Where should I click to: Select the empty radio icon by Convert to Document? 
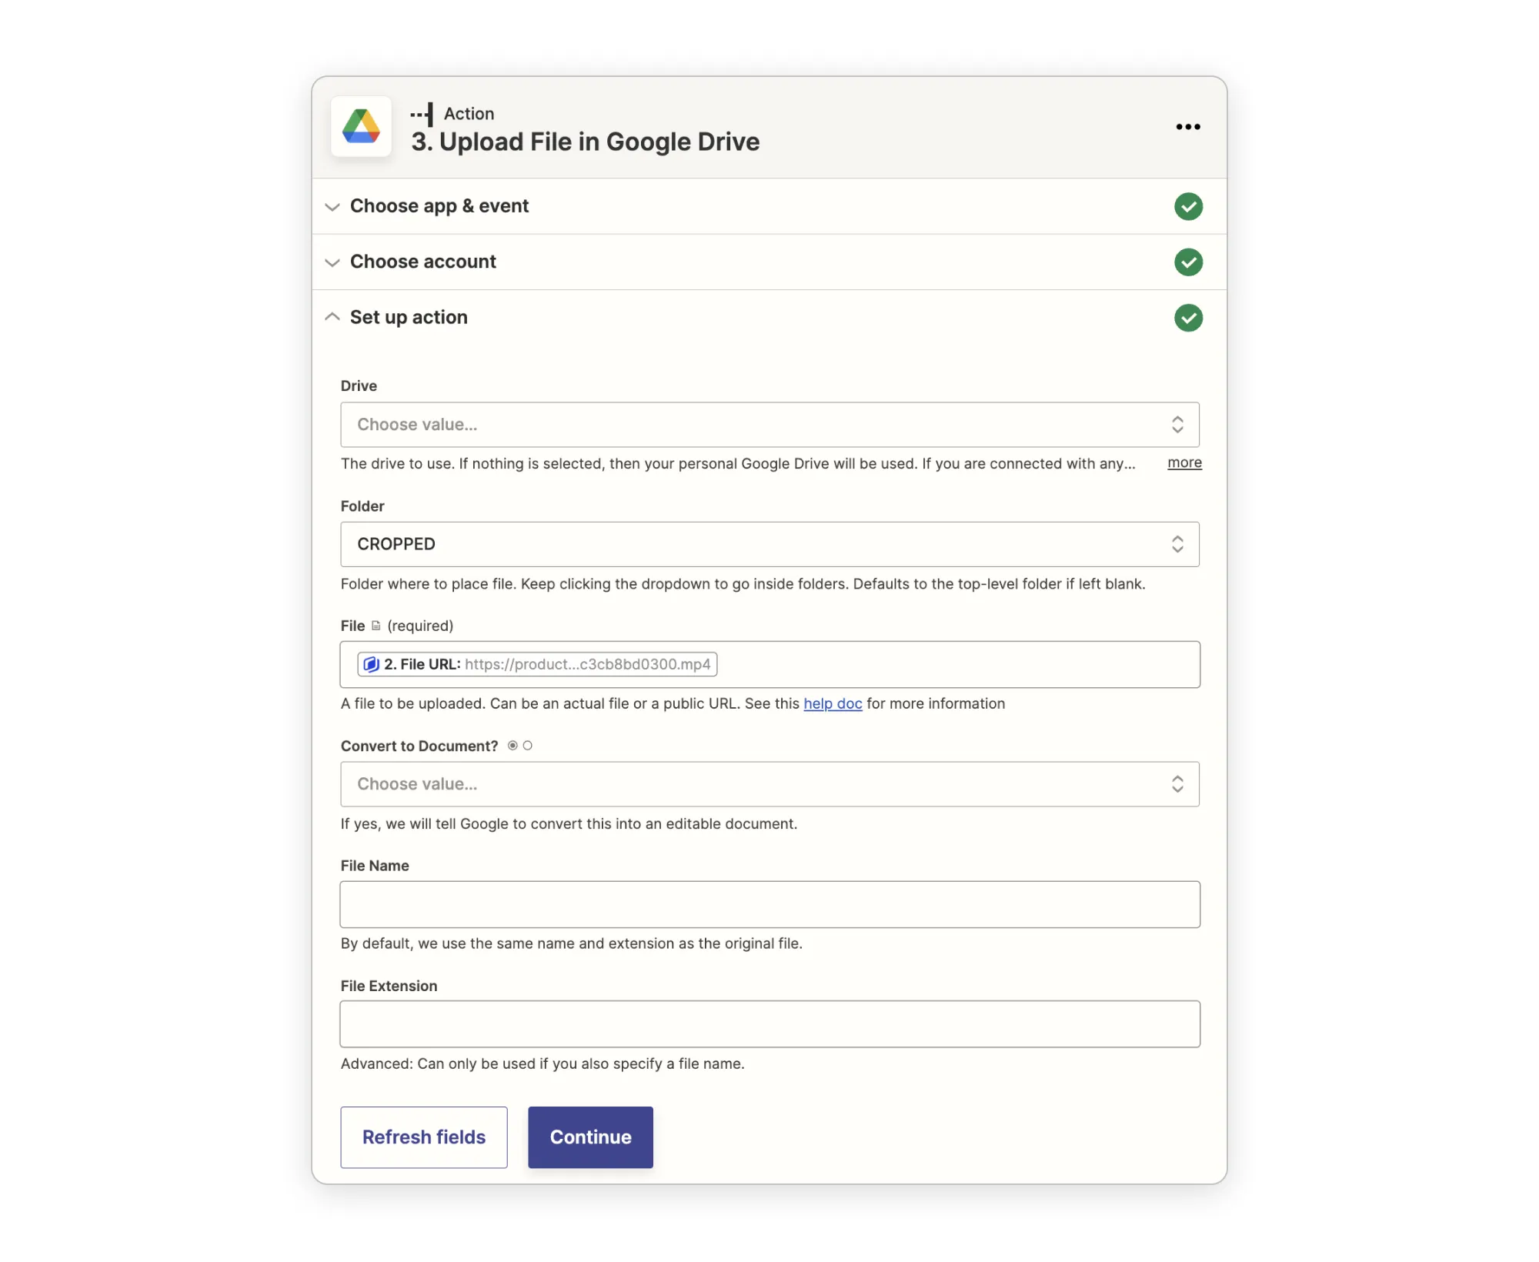coord(527,746)
